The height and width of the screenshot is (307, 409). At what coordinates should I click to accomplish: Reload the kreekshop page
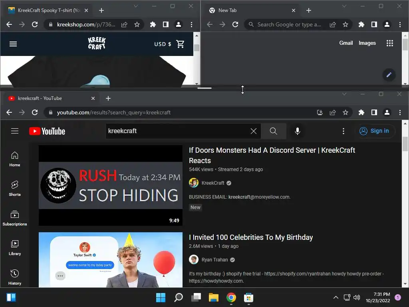coord(35,24)
